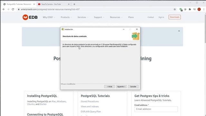The width and height of the screenshot is (206, 116).
Task: Click the Sign in link
Action: 161,17
